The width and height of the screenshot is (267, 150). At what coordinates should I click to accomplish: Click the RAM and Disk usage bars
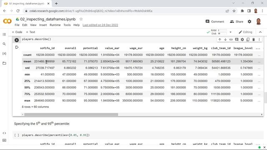pos(219,32)
